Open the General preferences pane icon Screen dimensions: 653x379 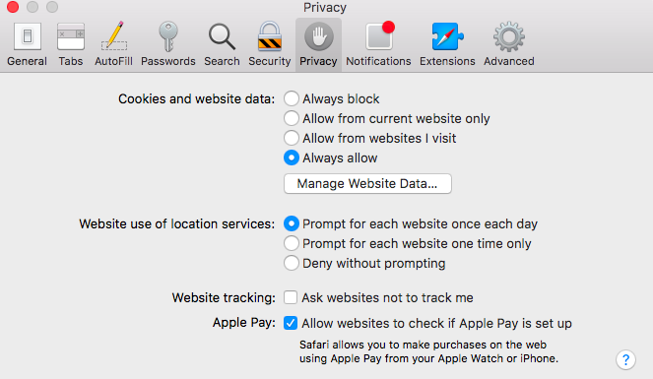click(x=27, y=36)
